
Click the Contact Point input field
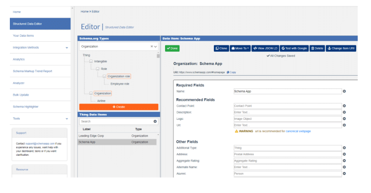(288, 106)
